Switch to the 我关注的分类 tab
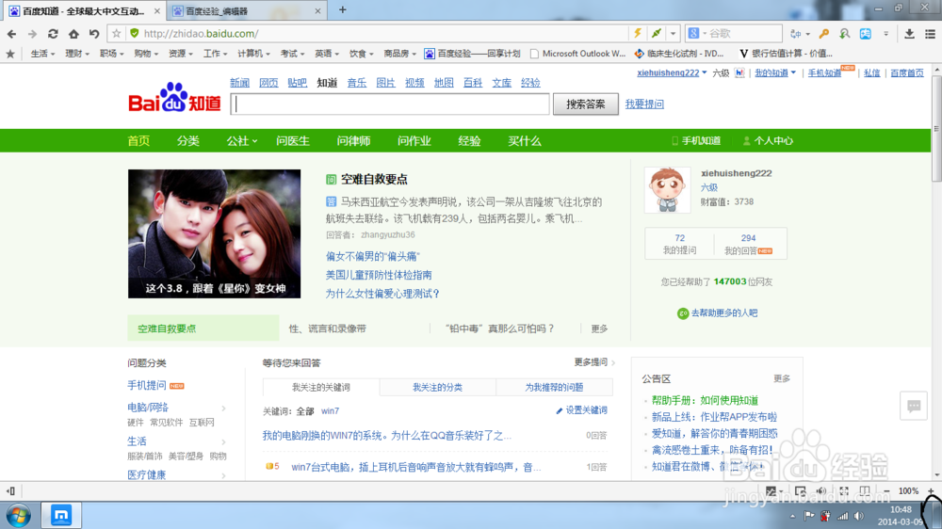This screenshot has width=942, height=529. [x=437, y=388]
